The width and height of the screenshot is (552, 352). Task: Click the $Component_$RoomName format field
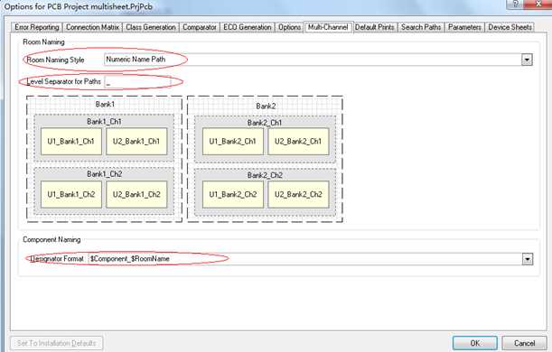coord(311,259)
